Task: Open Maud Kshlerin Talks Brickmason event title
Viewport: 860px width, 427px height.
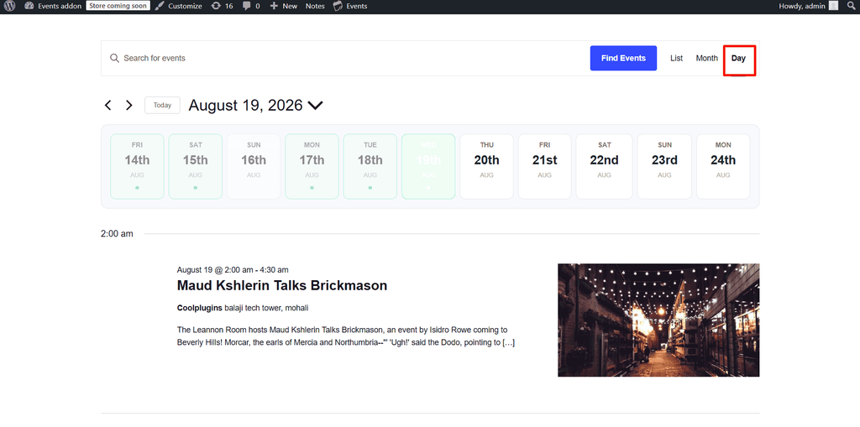Action: (282, 285)
